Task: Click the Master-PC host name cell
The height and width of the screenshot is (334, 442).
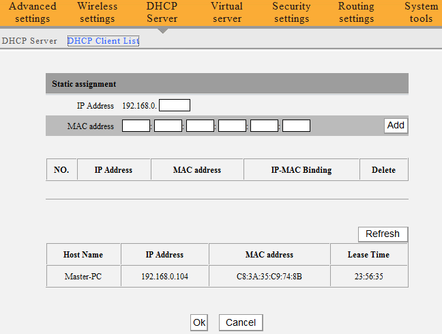Action: (83, 276)
